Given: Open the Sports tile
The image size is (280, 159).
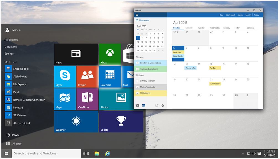Looking at the screenshot, I should pyautogui.click(x=121, y=122).
